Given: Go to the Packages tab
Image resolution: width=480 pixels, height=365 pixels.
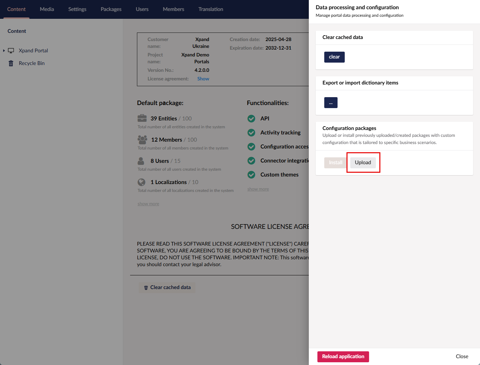Looking at the screenshot, I should tap(111, 9).
